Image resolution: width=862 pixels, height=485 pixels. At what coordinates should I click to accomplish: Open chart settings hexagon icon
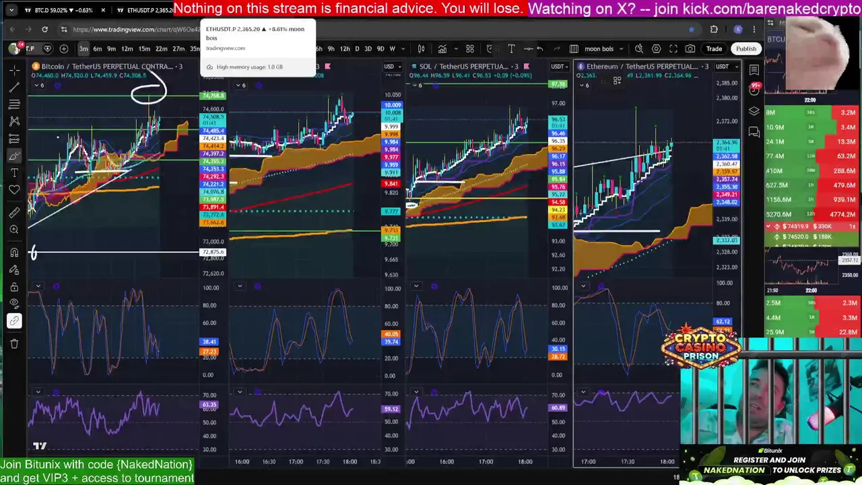pyautogui.click(x=656, y=48)
